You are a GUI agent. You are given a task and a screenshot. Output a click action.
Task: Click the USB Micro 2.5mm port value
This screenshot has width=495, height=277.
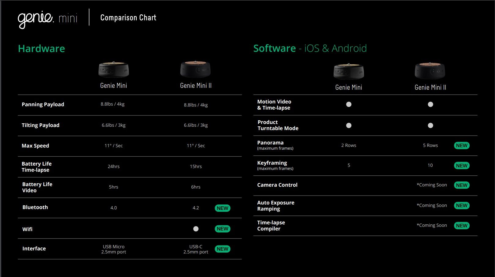pyautogui.click(x=113, y=249)
